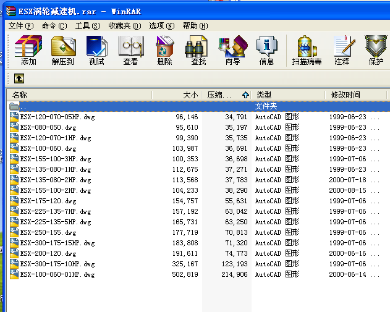Click the 删除 (Delete) recycle icon
Image resolution: width=390 pixels, height=312 pixels.
(x=164, y=50)
